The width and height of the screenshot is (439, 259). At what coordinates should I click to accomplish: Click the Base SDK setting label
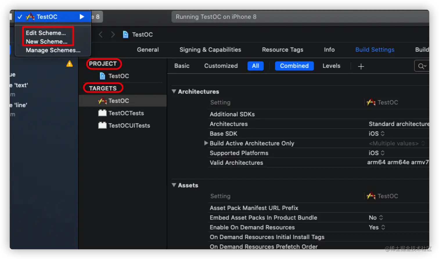pos(223,133)
